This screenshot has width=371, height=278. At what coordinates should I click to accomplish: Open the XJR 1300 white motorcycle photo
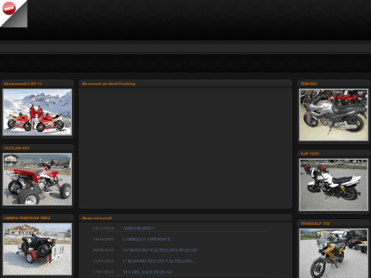(x=334, y=185)
